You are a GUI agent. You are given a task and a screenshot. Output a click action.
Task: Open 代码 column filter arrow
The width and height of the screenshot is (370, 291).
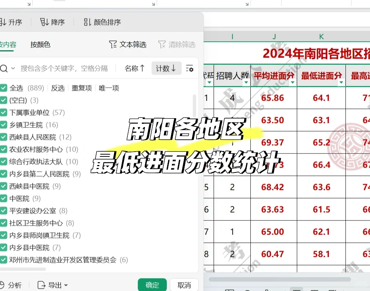click(x=209, y=83)
